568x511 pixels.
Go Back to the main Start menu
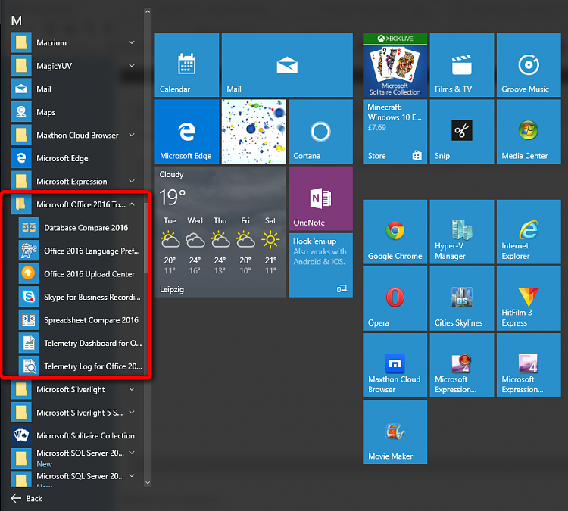tap(27, 499)
